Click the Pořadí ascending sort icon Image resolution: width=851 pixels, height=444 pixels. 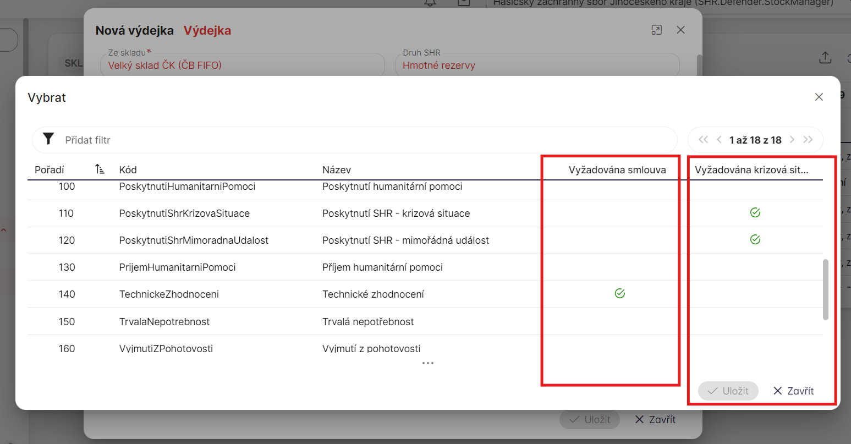click(100, 169)
